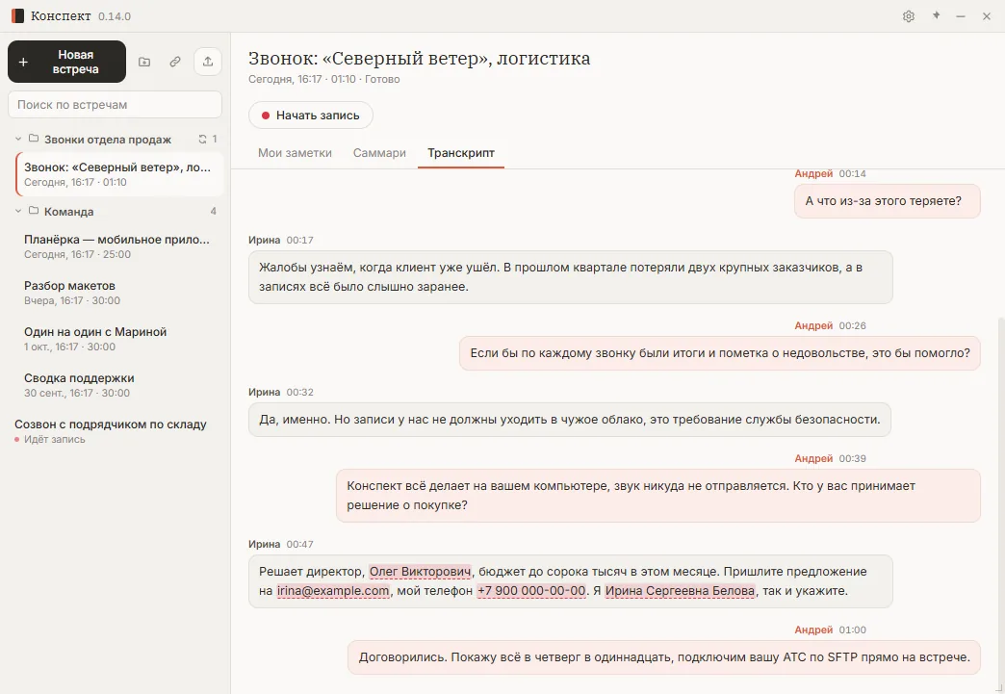Click Андрей's message starting «Если бы по каждому звонку»
Image resolution: width=1005 pixels, height=694 pixels.
click(x=720, y=353)
